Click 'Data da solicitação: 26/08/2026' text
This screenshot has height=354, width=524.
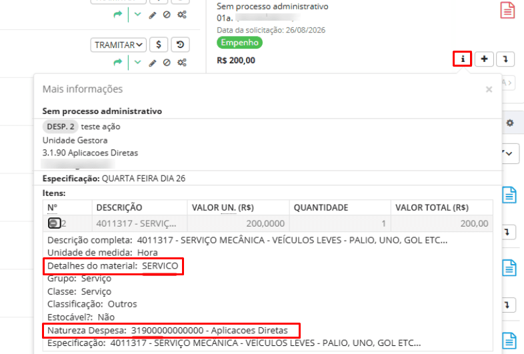(x=271, y=30)
